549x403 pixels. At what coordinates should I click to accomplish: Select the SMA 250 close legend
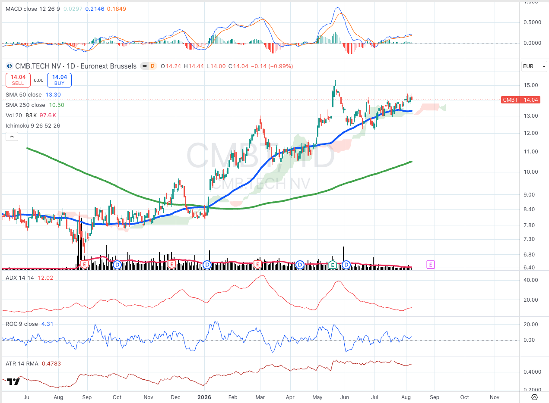25,105
